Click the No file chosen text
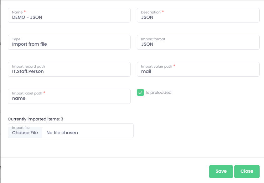 click(62, 133)
